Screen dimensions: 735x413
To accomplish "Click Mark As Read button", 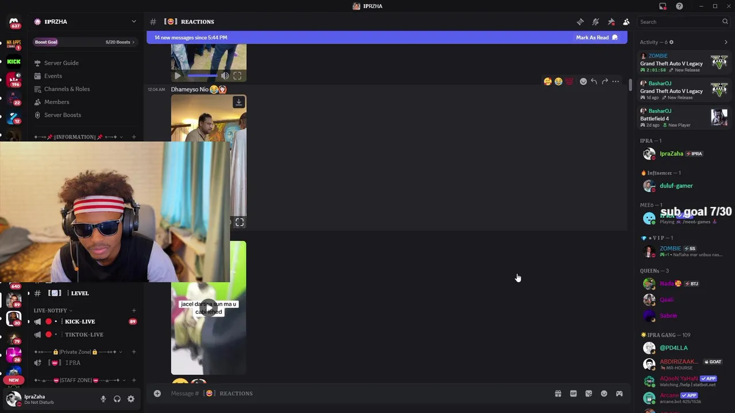I will pos(597,37).
